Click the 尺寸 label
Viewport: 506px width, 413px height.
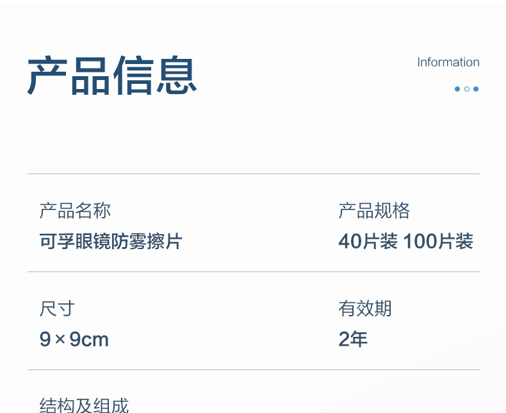pos(57,309)
